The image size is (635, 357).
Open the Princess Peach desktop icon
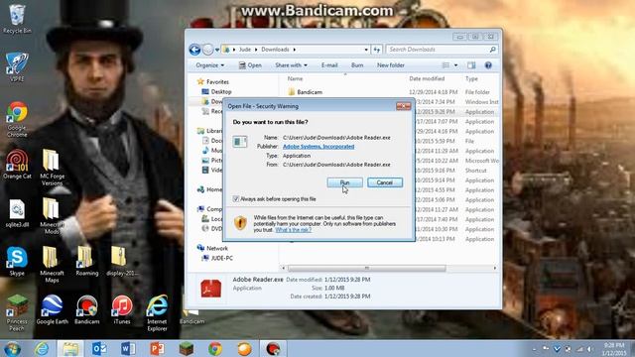[x=17, y=313]
